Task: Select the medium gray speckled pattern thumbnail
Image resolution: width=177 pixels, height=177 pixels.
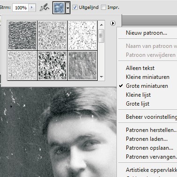Action: pos(52,35)
